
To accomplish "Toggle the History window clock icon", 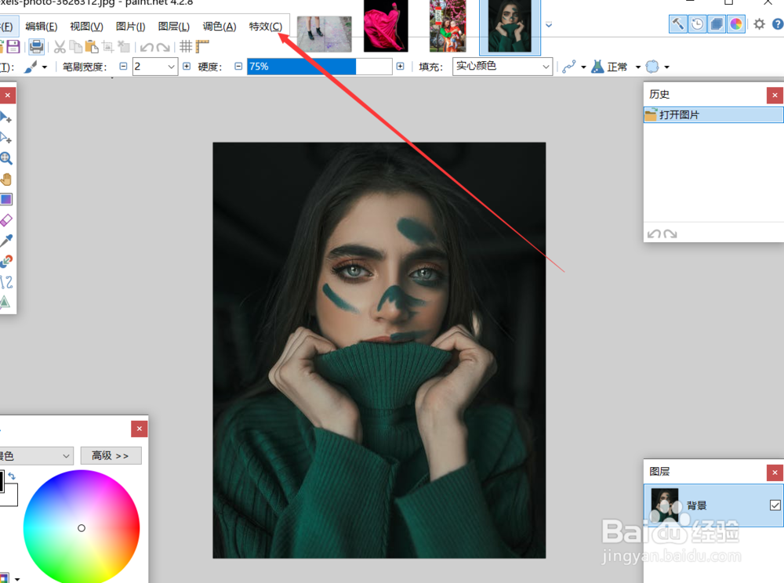I will (698, 24).
